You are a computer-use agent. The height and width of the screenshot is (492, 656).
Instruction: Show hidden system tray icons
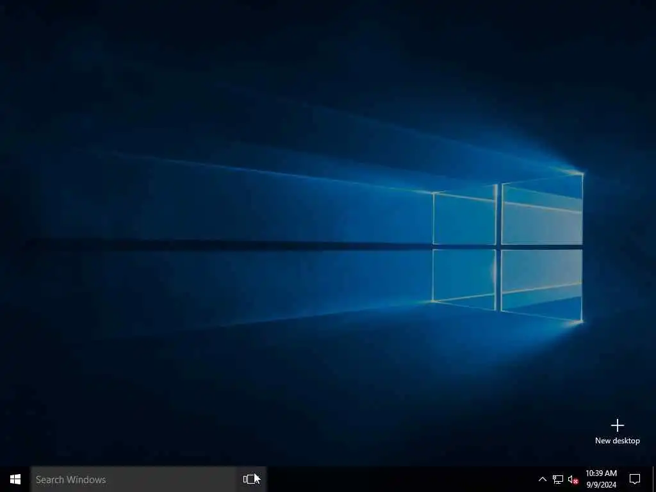542,479
